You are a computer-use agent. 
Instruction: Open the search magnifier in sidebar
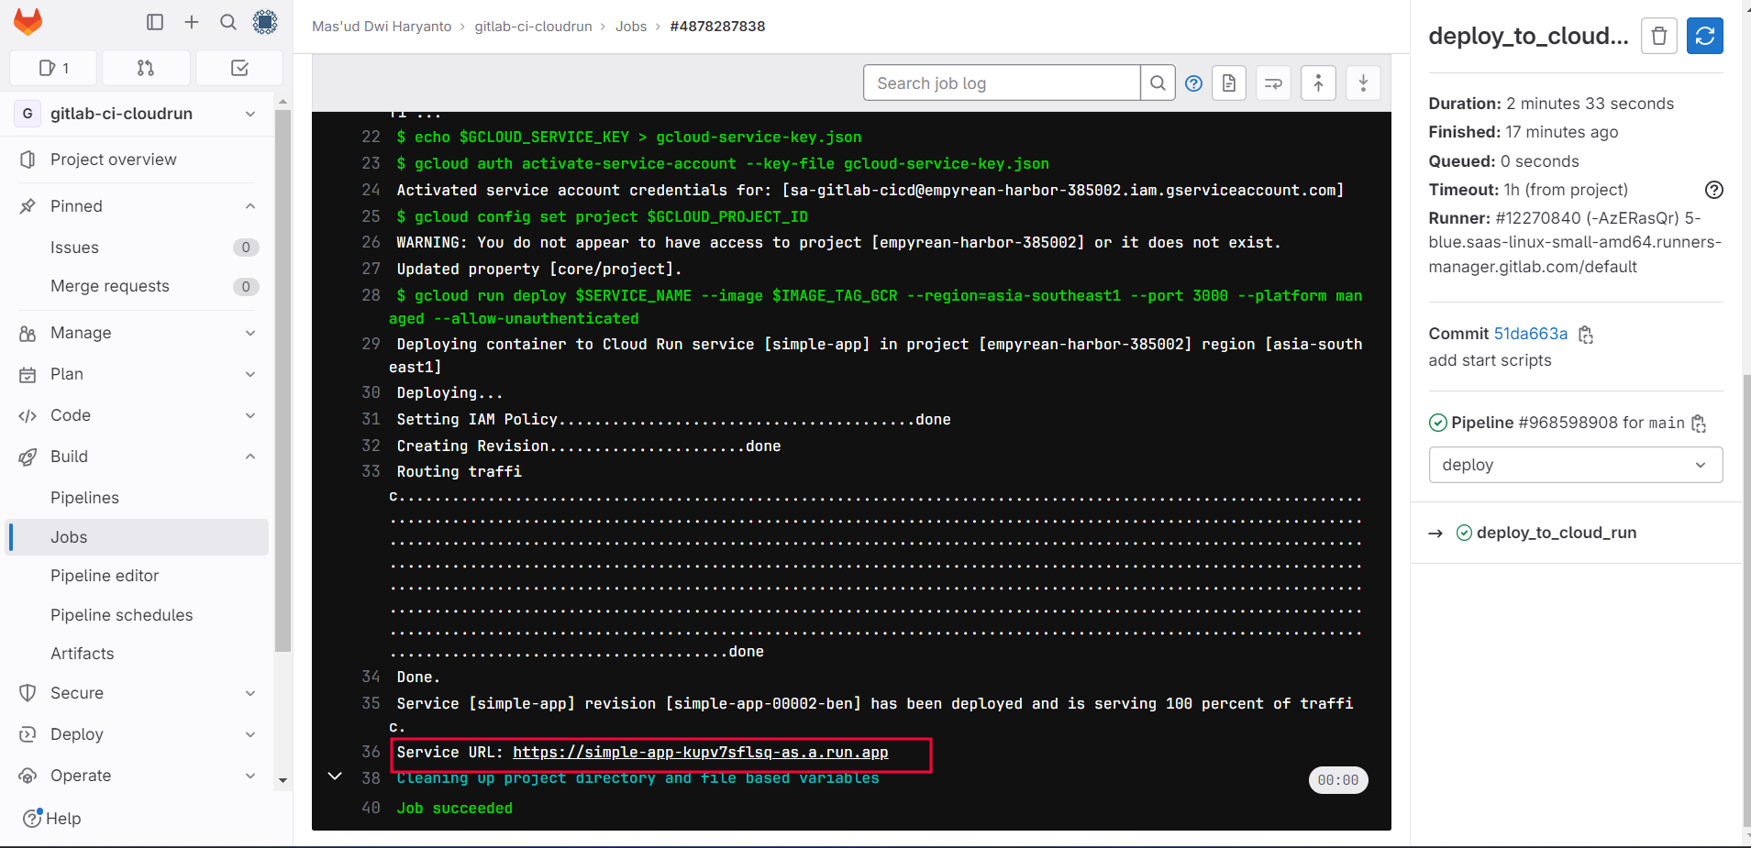pyautogui.click(x=228, y=22)
